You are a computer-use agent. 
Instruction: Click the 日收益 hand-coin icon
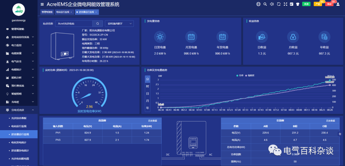262,37
